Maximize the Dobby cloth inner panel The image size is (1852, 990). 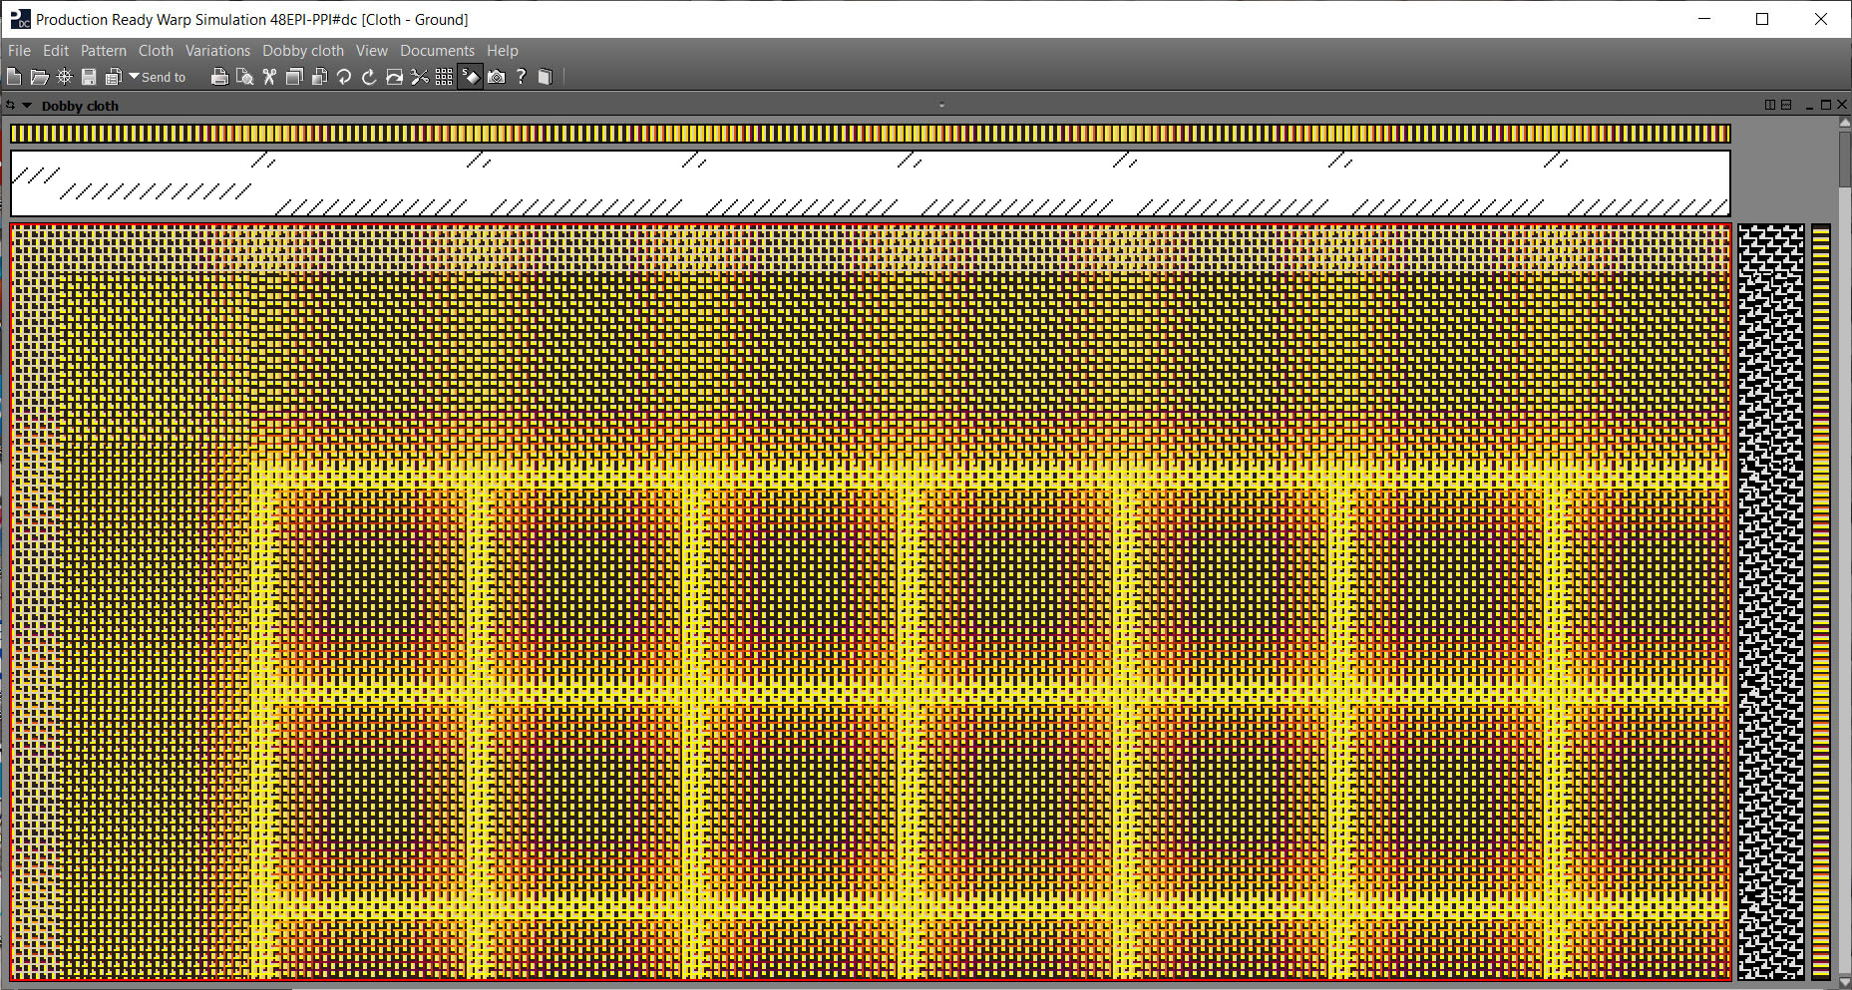pyautogui.click(x=1826, y=105)
